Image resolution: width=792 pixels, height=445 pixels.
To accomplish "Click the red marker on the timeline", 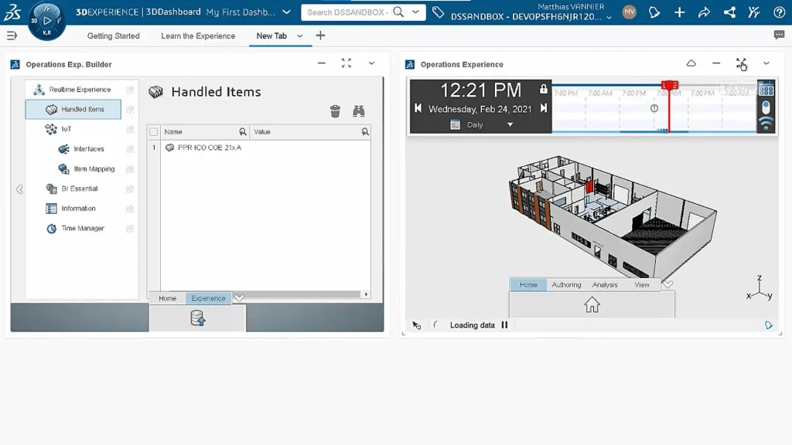I will (670, 85).
